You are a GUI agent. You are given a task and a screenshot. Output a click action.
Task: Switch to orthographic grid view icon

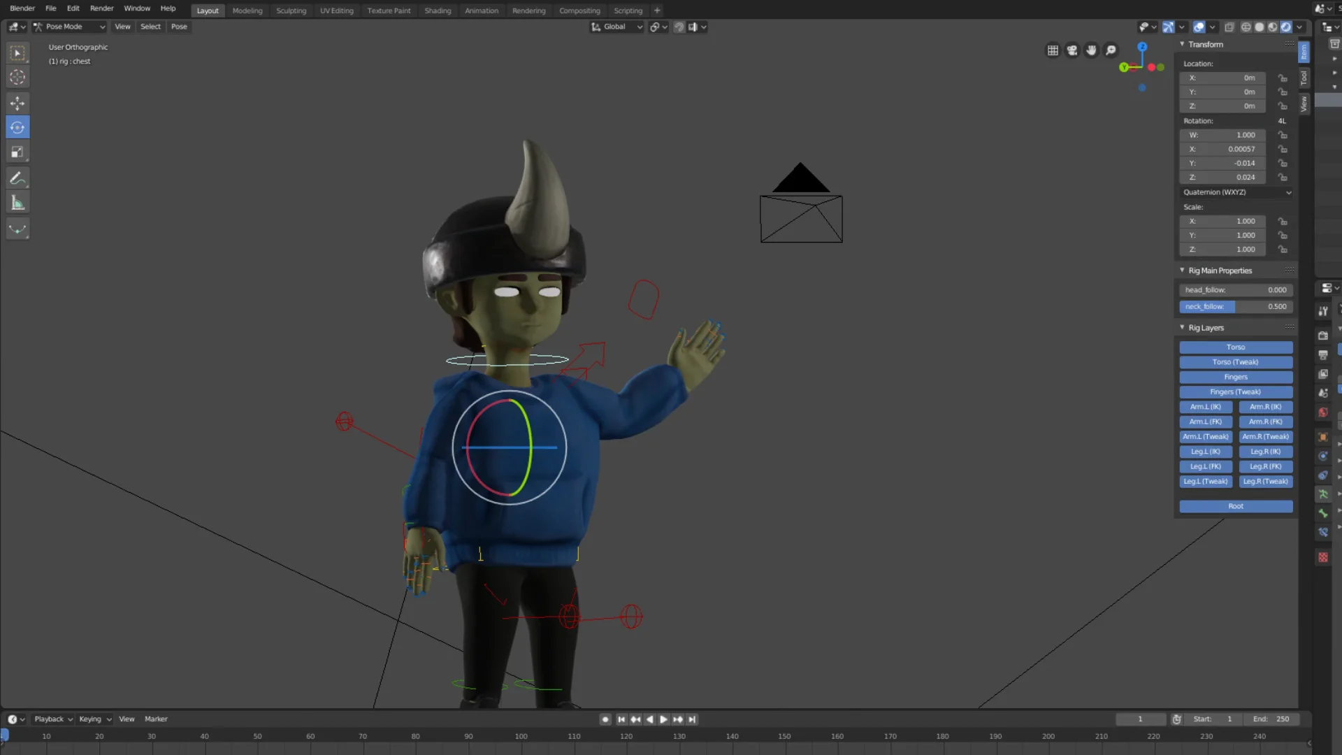[1053, 50]
